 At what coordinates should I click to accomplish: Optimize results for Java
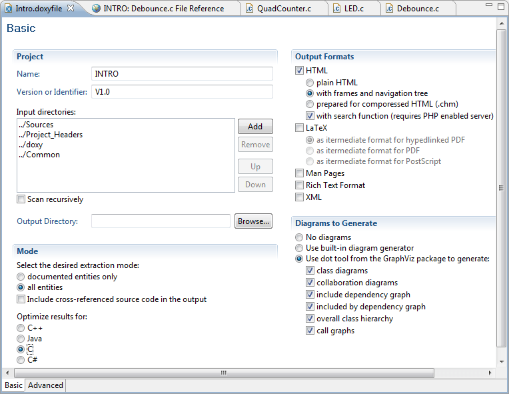21,339
